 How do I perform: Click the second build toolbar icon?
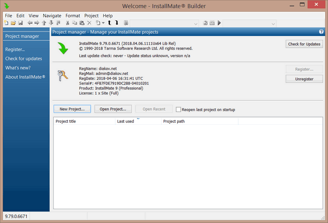click(212, 23)
